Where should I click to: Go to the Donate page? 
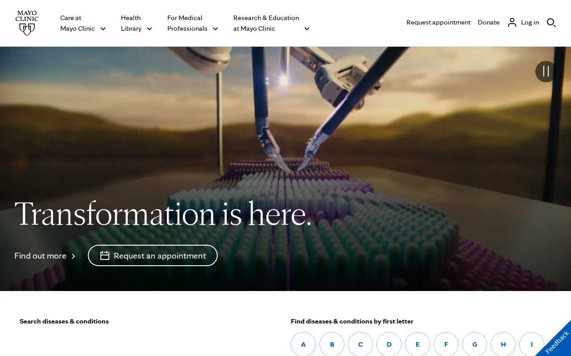point(488,22)
